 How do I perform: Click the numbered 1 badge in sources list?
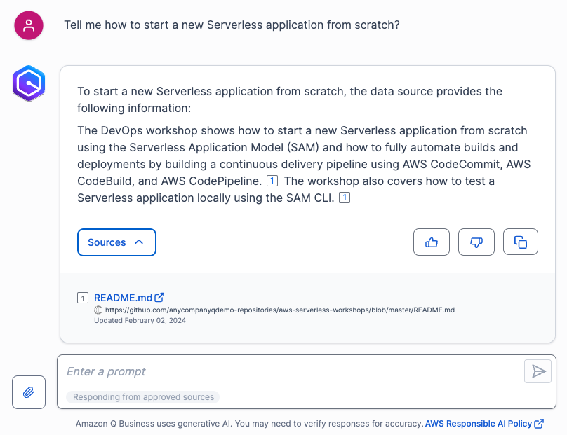[83, 298]
